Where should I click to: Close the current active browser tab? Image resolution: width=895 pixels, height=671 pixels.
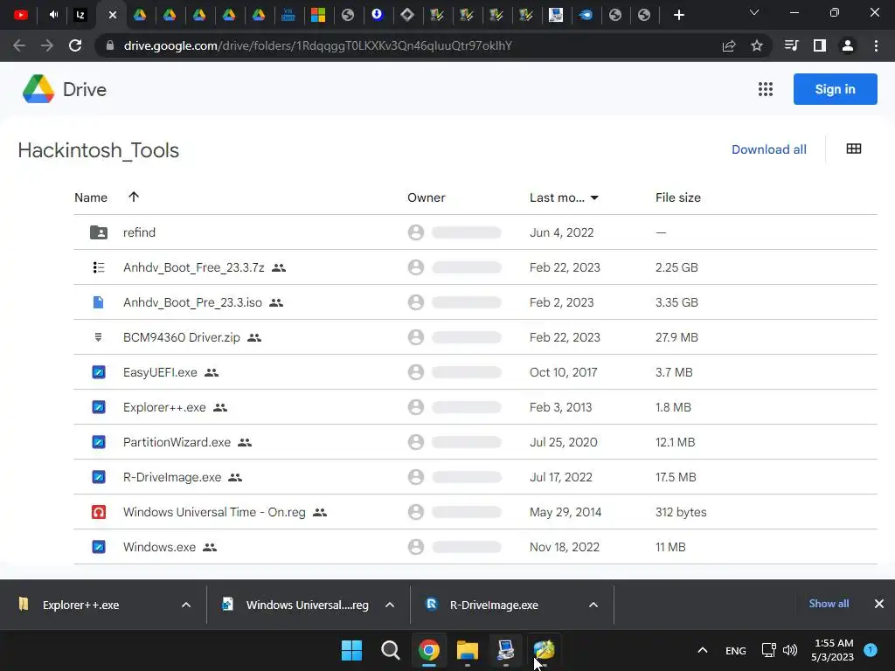[x=113, y=15]
